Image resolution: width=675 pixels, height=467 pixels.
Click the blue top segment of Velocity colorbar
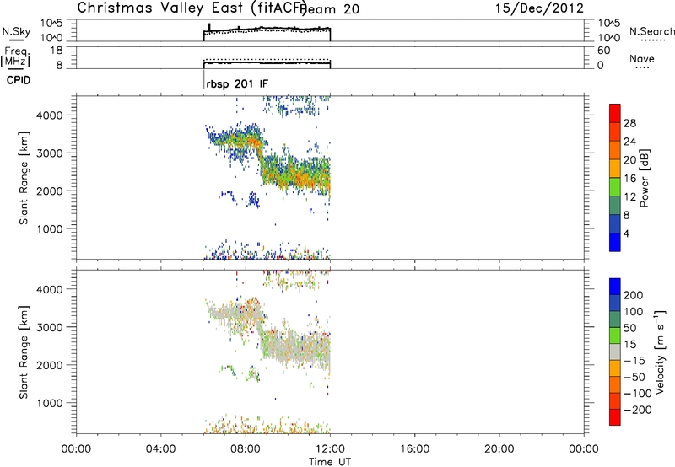[x=615, y=287]
